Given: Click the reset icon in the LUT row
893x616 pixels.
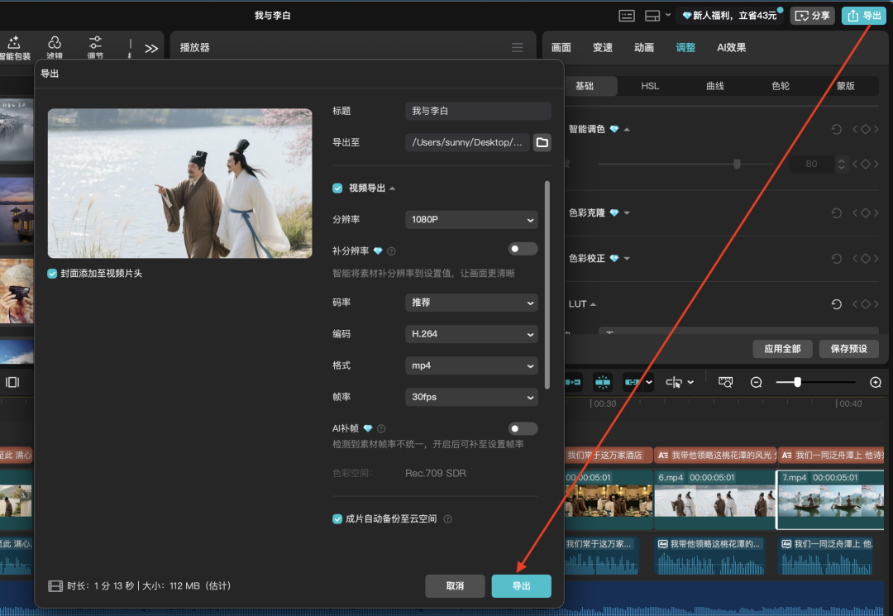Looking at the screenshot, I should click(836, 304).
